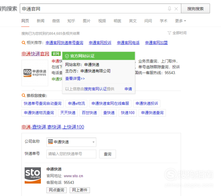This screenshot has height=196, width=221.
Task: Switch to the 视频 tab
Action: (x=102, y=21)
